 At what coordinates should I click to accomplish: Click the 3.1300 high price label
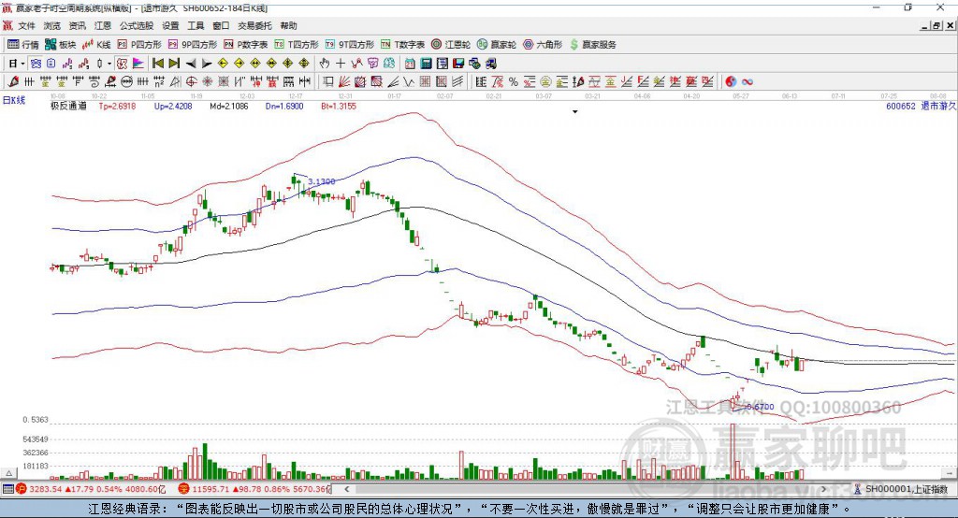[322, 181]
